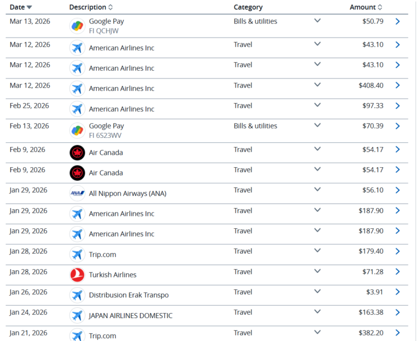Click the Feb 25, 2026 date
Image resolution: width=420 pixels, height=341 pixels.
pos(29,105)
